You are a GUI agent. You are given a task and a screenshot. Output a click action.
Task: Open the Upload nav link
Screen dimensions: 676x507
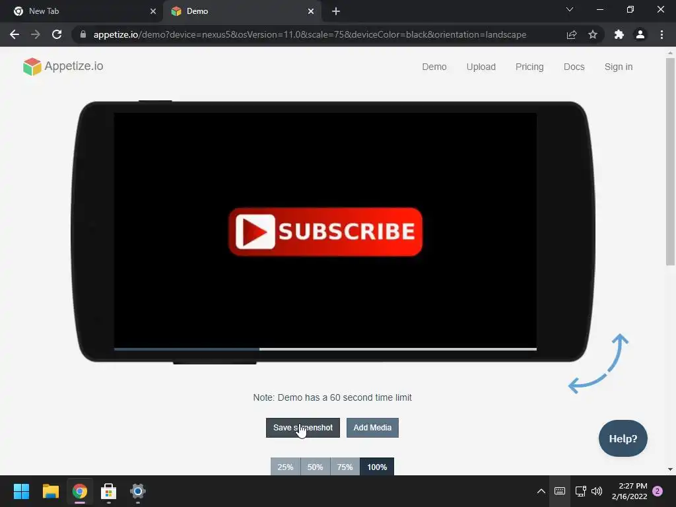481,67
